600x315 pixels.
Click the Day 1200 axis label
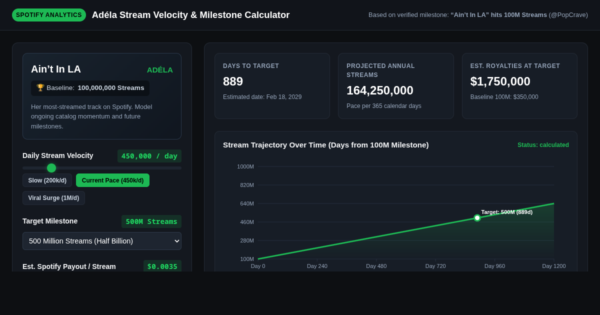click(554, 266)
